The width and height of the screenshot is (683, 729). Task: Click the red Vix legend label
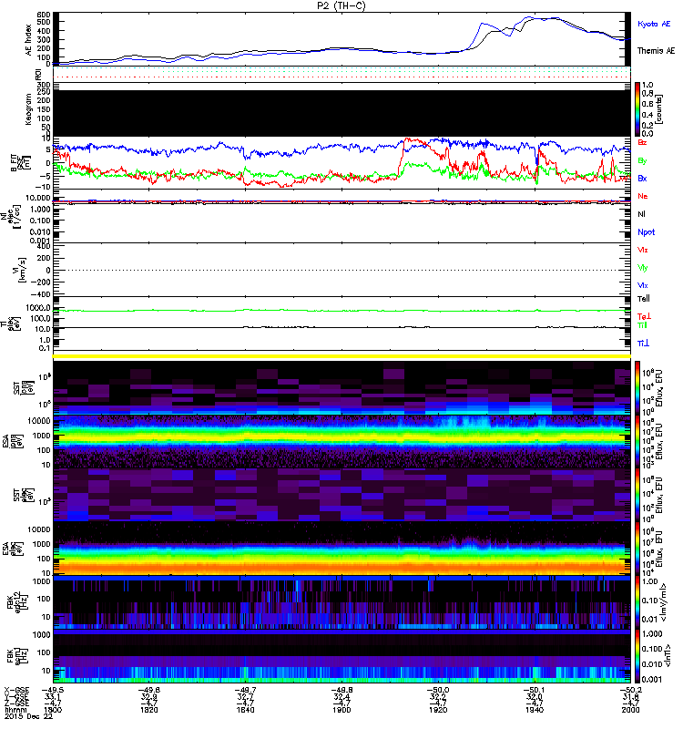(x=642, y=250)
